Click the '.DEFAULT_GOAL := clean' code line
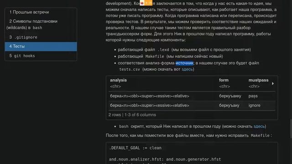Viewport: 292px width, 164px height. [135, 148]
